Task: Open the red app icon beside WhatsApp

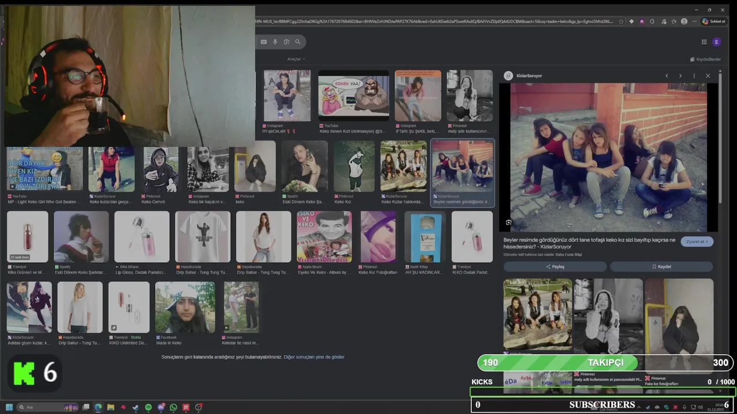Action: (x=186, y=407)
